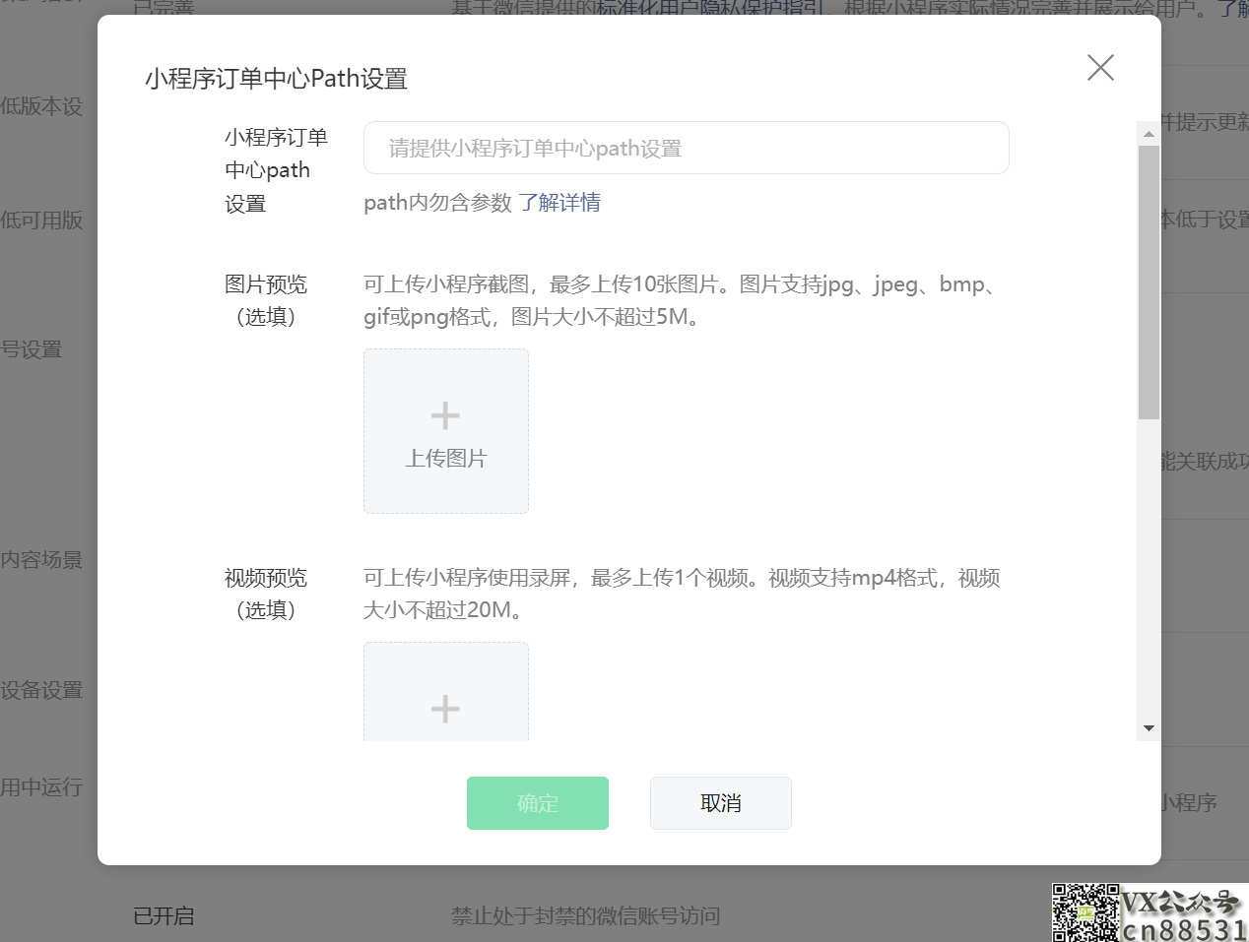The width and height of the screenshot is (1249, 942).
Task: Click the 小程序订单中心Path设置 dialog title
Action: point(277,79)
